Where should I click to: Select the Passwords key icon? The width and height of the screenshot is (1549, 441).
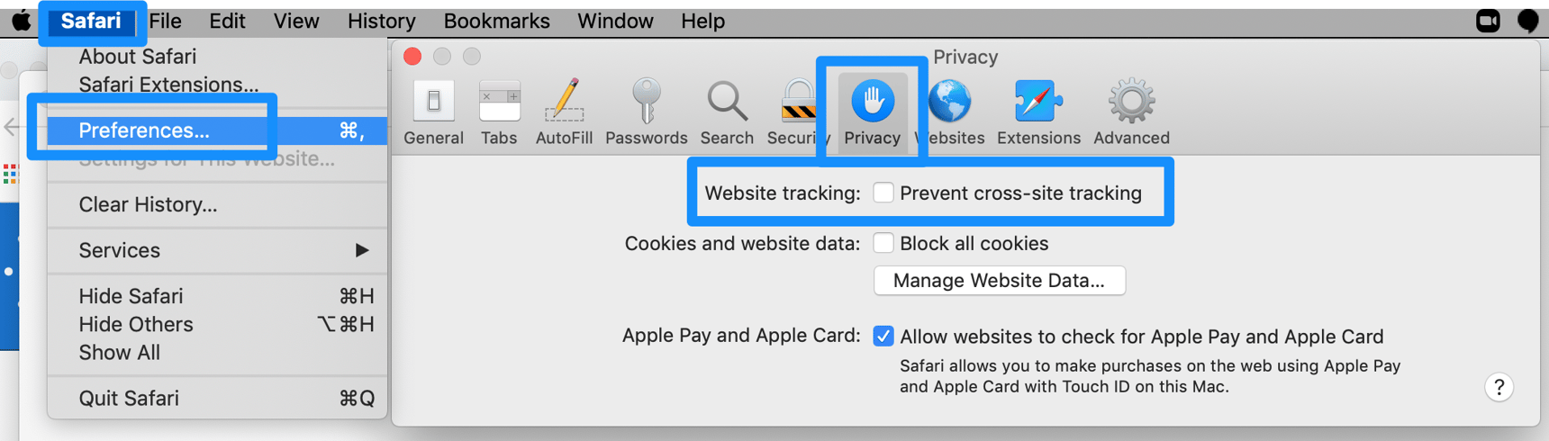pos(646,102)
